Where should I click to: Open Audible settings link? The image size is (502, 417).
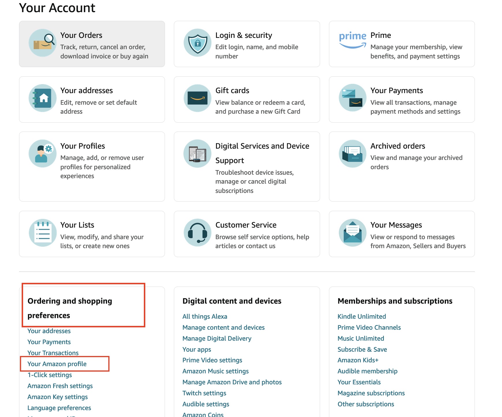[x=205, y=404]
